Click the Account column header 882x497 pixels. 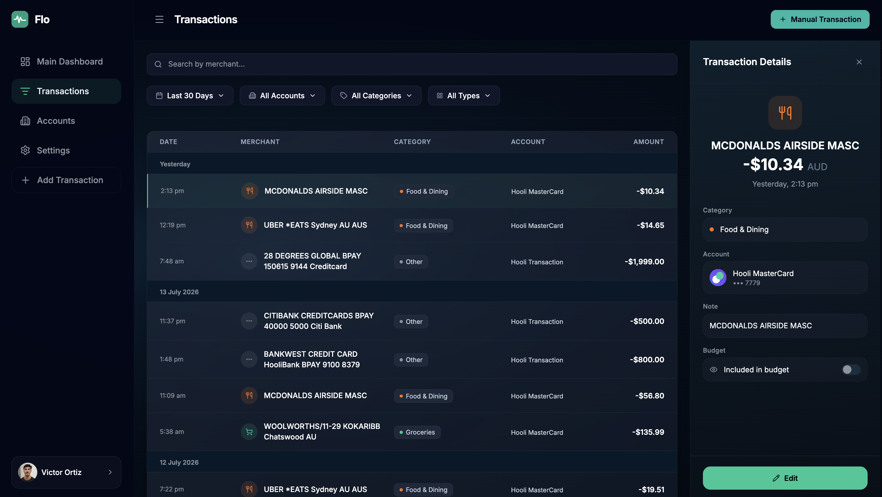pos(528,142)
